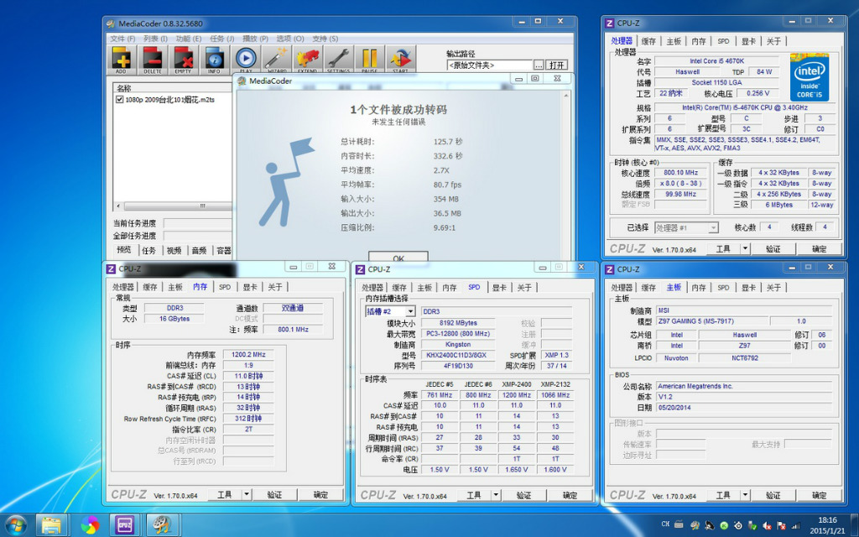Click the network signal tray icon

[x=796, y=525]
